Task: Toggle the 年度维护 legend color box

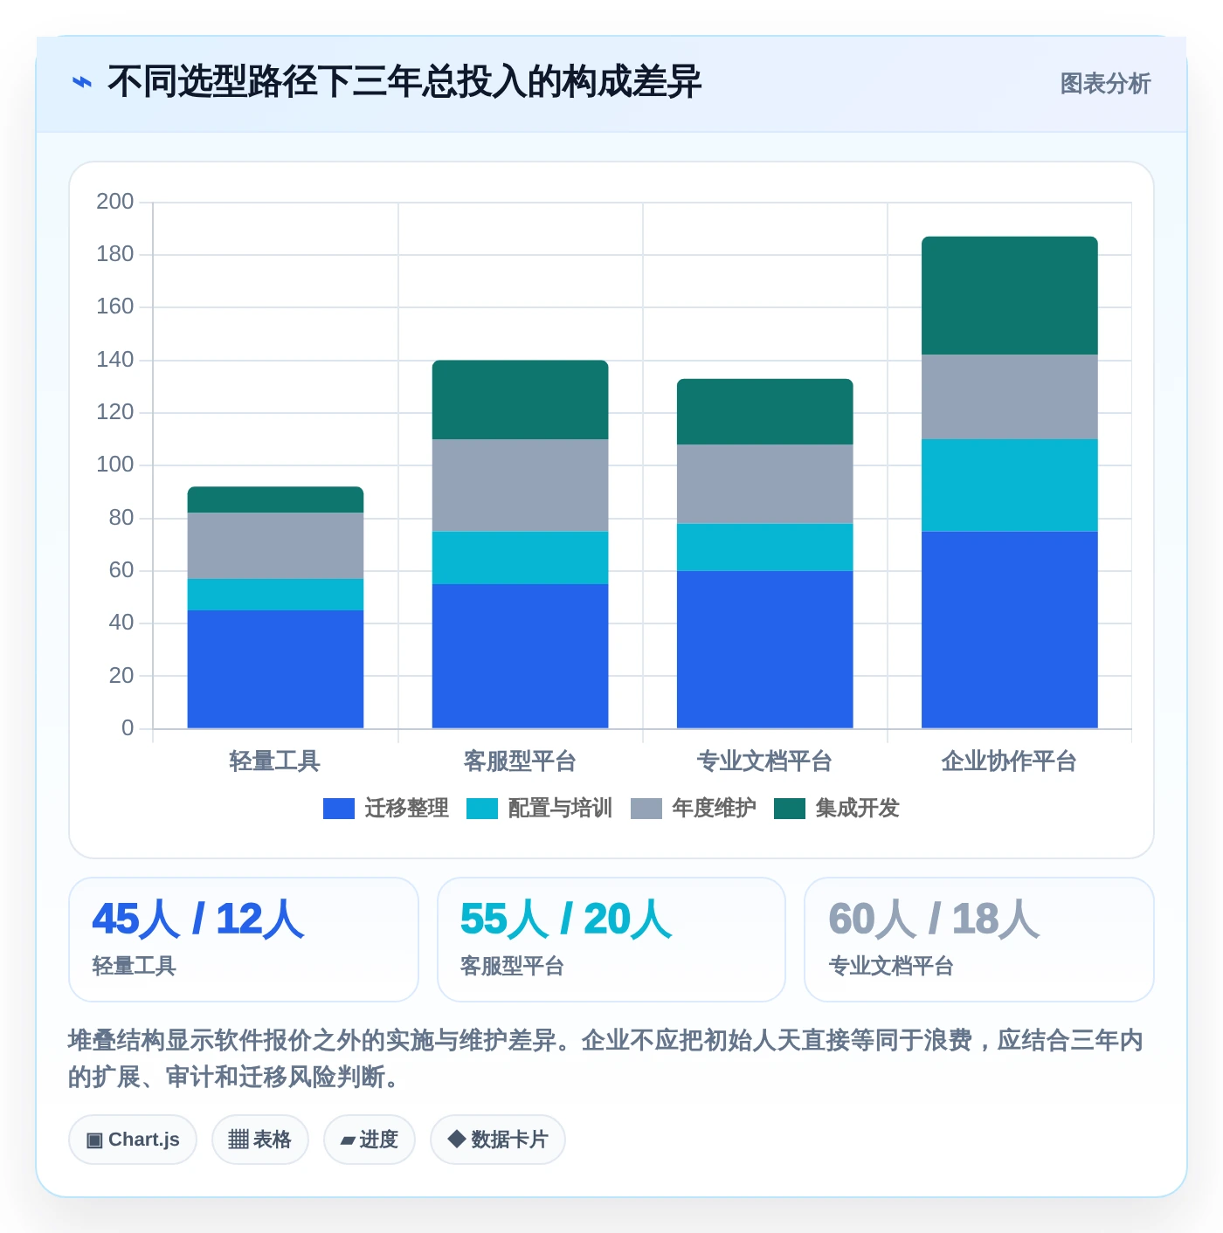Action: pyautogui.click(x=646, y=809)
